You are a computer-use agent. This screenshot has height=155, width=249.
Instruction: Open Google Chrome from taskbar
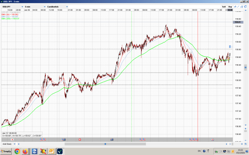tap(17, 151)
